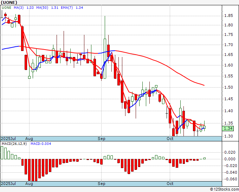
Task: Click the 2025Jul label on price chart axis
Action: coord(8,139)
